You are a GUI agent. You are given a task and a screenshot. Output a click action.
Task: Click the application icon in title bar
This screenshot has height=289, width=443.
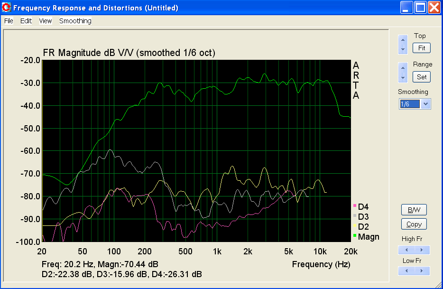coord(6,7)
